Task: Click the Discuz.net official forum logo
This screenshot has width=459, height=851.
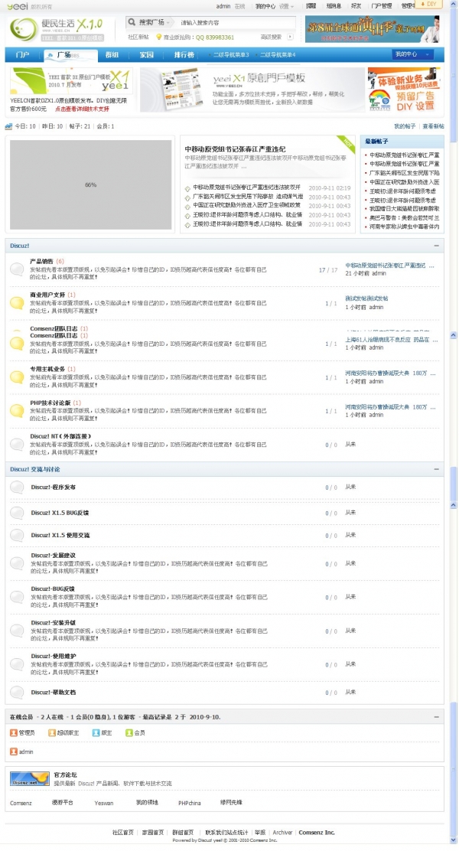Action: pos(30,779)
